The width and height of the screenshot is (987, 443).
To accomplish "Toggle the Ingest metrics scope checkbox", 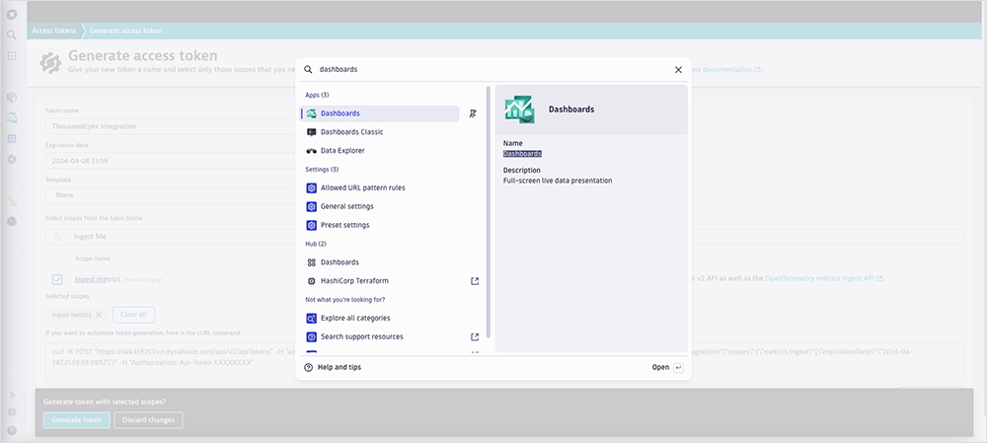I will 57,280.
